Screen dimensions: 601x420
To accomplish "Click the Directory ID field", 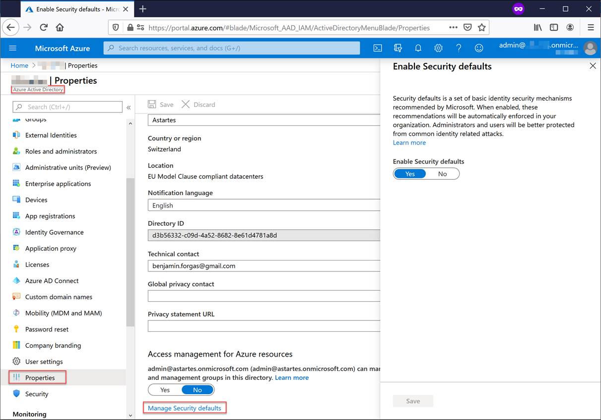I will (x=264, y=235).
